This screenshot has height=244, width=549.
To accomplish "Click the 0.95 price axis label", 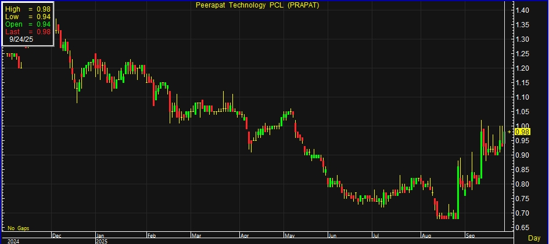I will pos(523,141).
